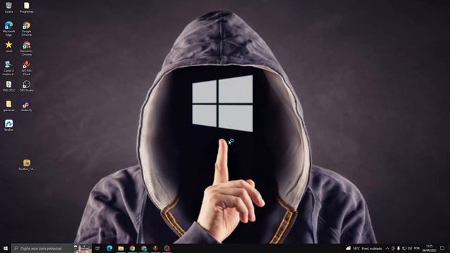The image size is (450, 253).
Task: Open the clock and calendar flyout
Action: pos(429,248)
